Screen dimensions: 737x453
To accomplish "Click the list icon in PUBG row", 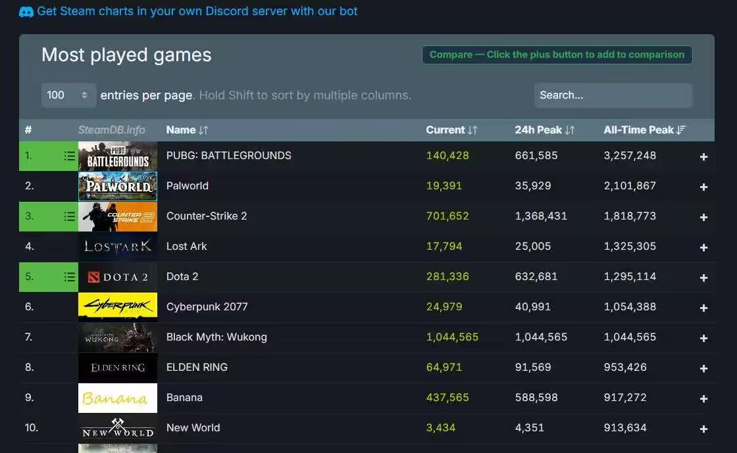I will (x=69, y=156).
